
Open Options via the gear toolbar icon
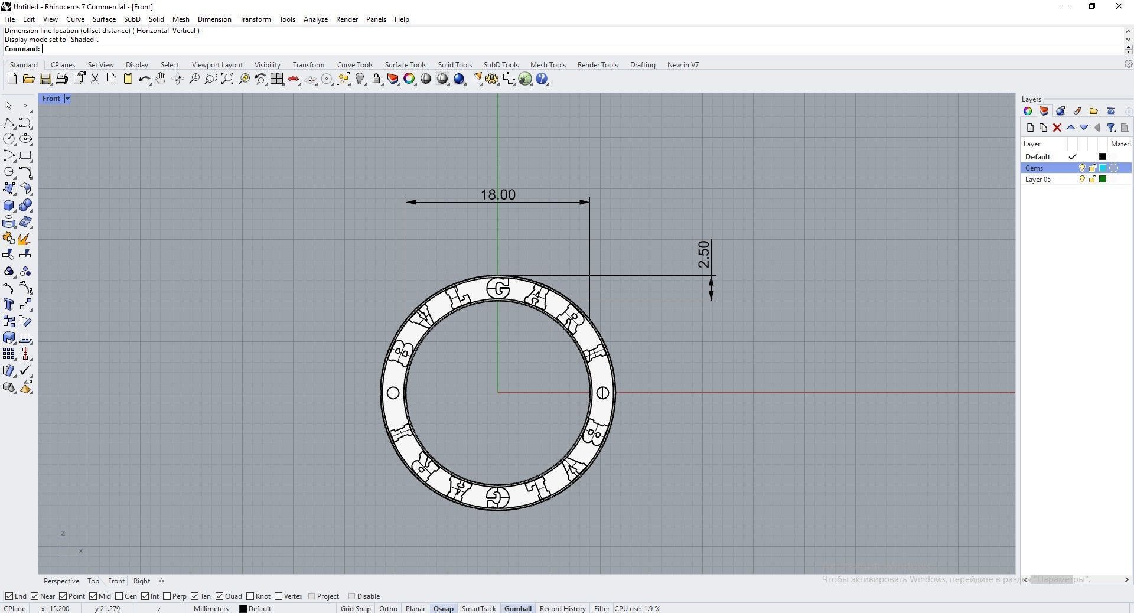coord(492,79)
